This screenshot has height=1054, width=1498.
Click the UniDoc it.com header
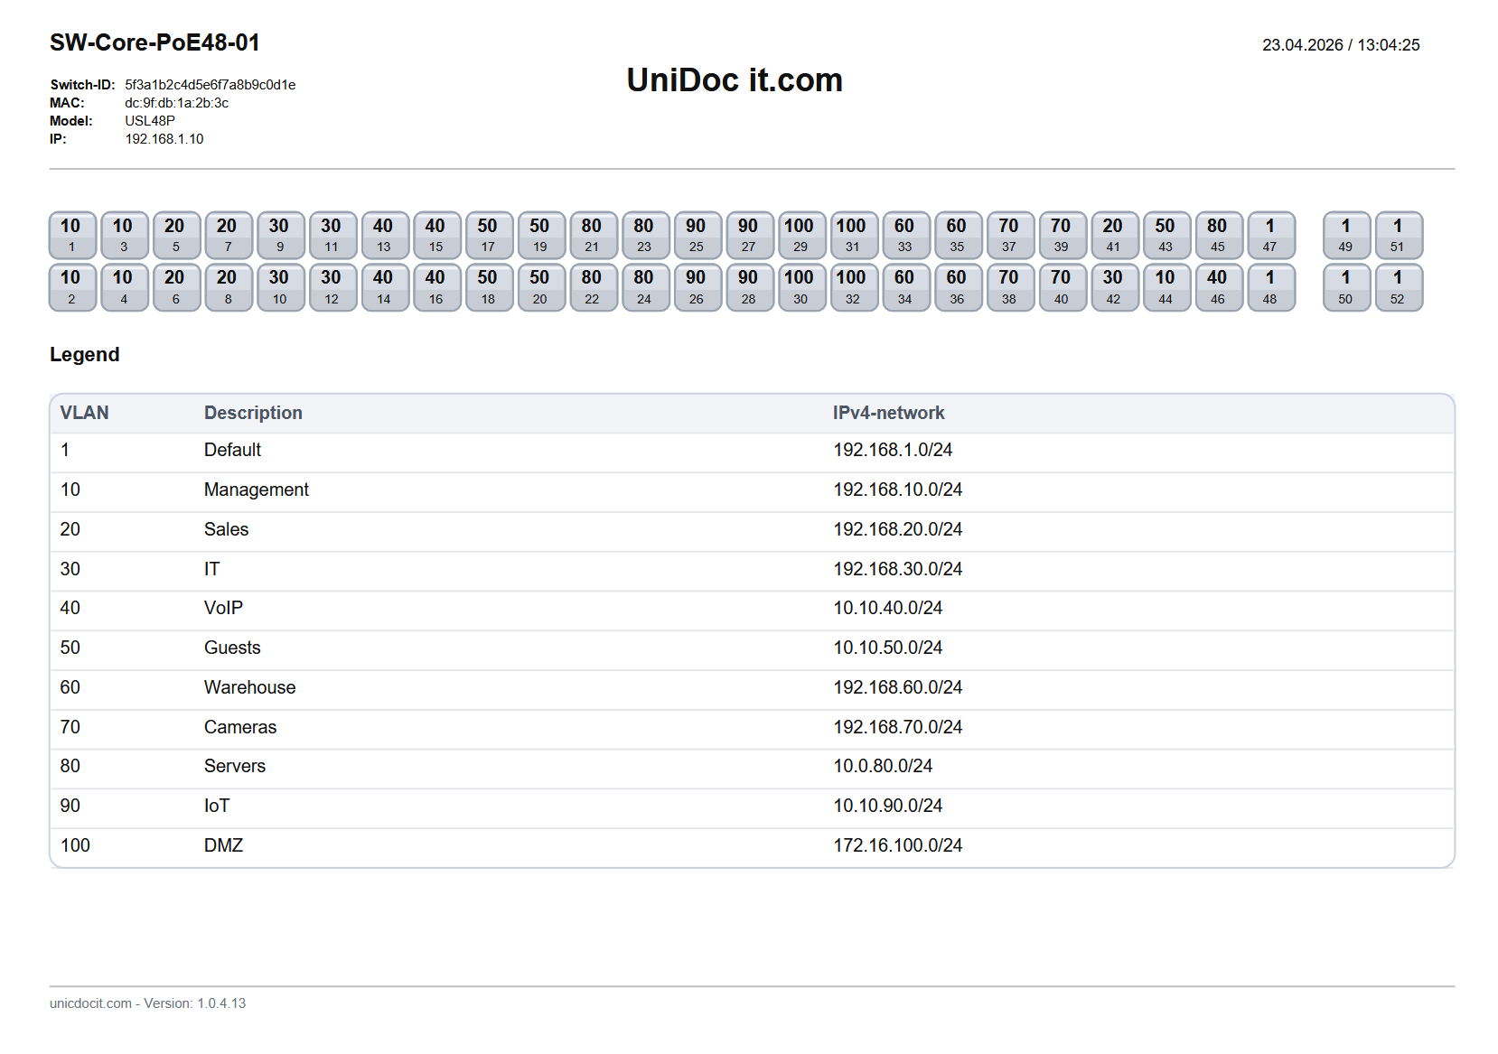tap(733, 79)
